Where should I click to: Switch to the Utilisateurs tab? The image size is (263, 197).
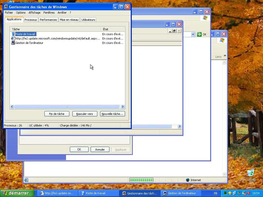(x=88, y=20)
